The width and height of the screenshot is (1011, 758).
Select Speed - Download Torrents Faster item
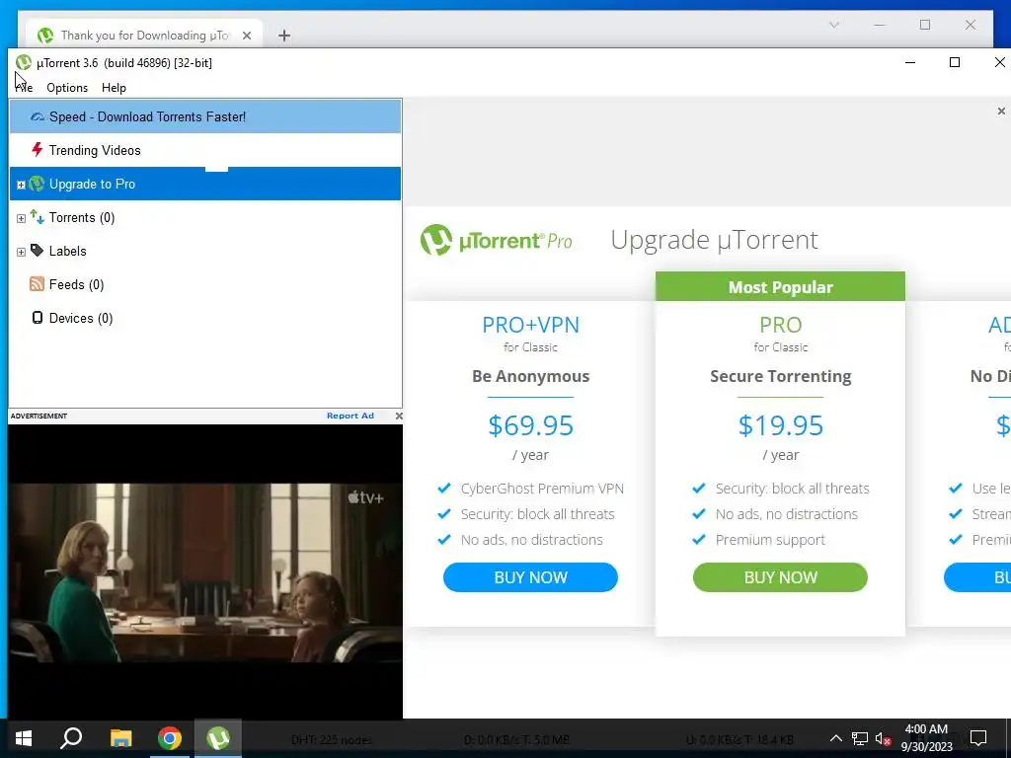click(x=205, y=116)
